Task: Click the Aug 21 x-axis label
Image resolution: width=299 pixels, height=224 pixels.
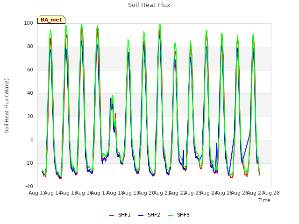Action: pyautogui.click(x=162, y=193)
